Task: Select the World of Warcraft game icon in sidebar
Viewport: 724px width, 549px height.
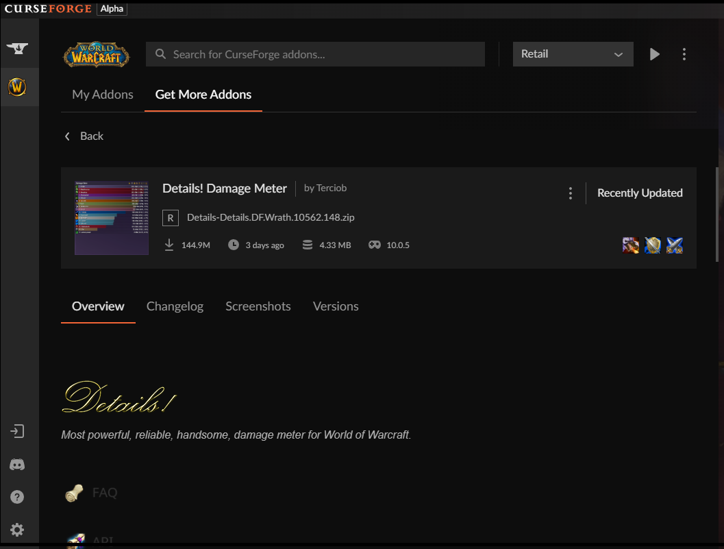Action: click(17, 87)
